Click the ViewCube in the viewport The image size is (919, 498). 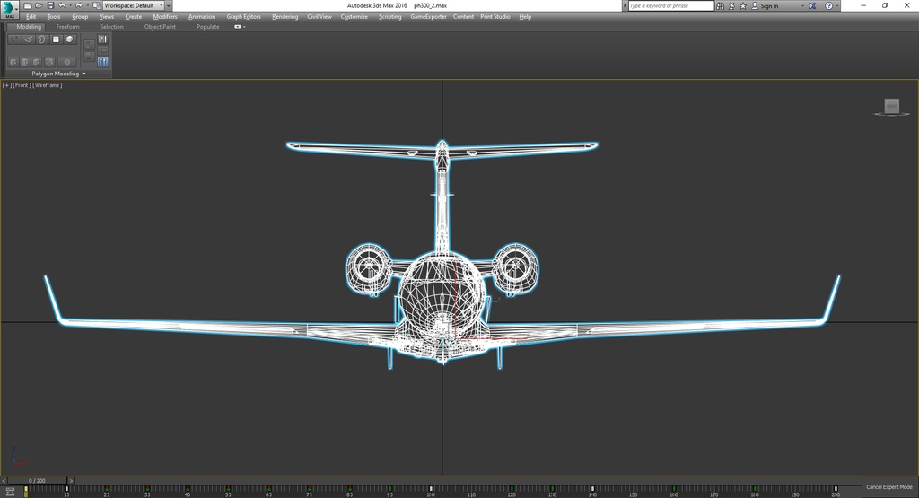point(891,107)
